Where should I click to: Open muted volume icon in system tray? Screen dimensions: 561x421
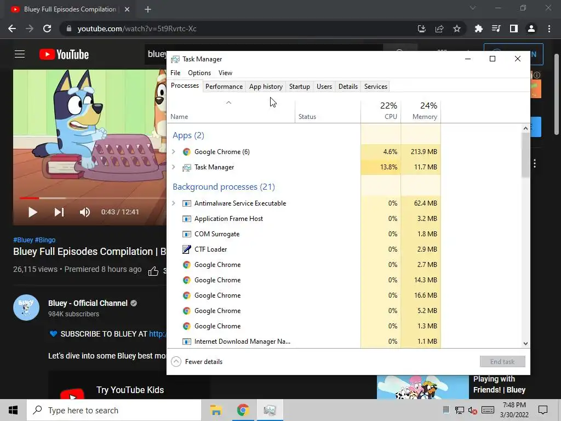[x=473, y=410]
